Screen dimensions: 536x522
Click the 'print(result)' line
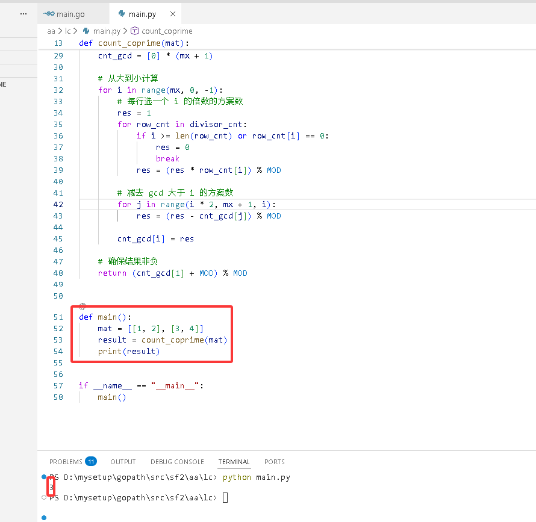click(x=129, y=352)
